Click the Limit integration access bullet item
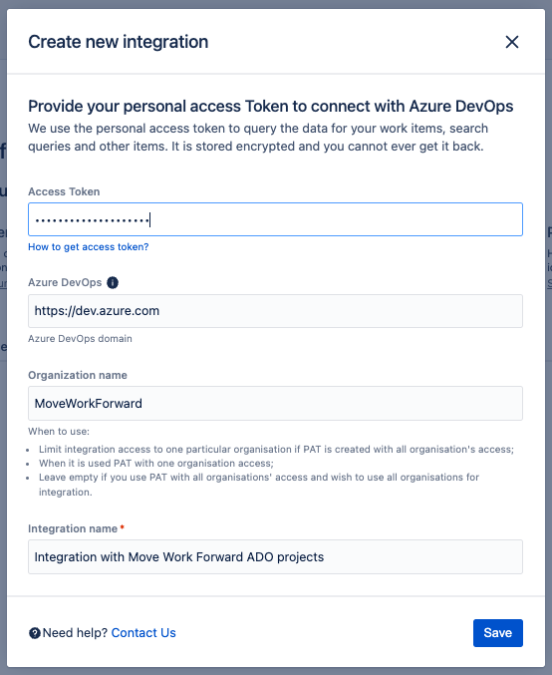Viewport: 552px width, 675px height. 276,450
